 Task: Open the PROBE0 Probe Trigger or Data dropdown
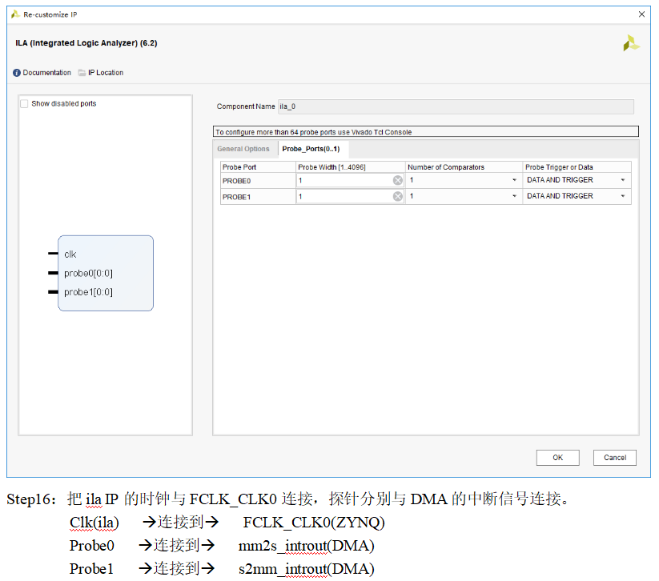click(623, 180)
